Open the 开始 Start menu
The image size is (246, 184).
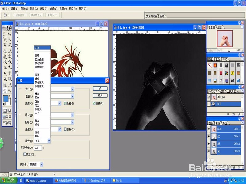(x=9, y=180)
